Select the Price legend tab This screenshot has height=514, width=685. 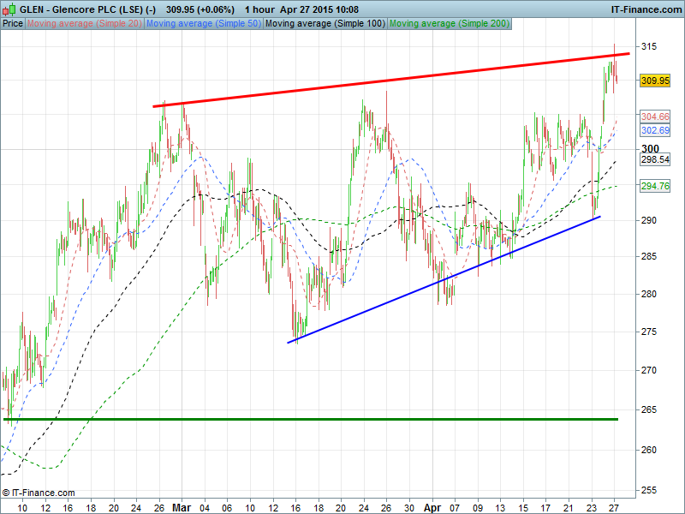pos(13,23)
